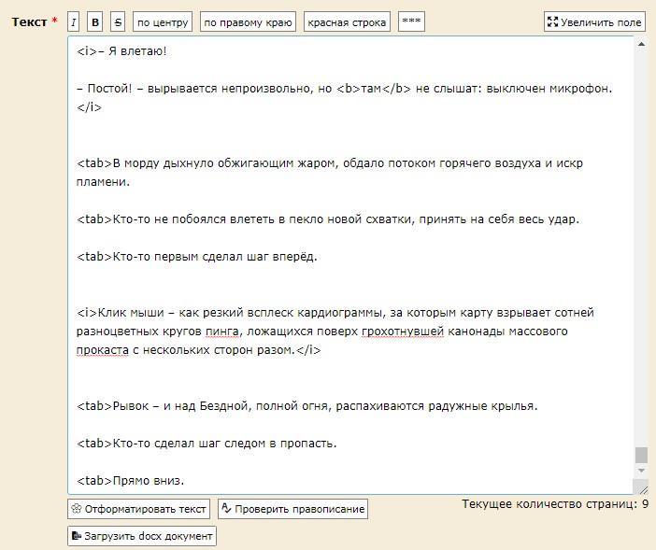Run Проверить правописание spell check
Screen dimensions: 656x550
292,509
